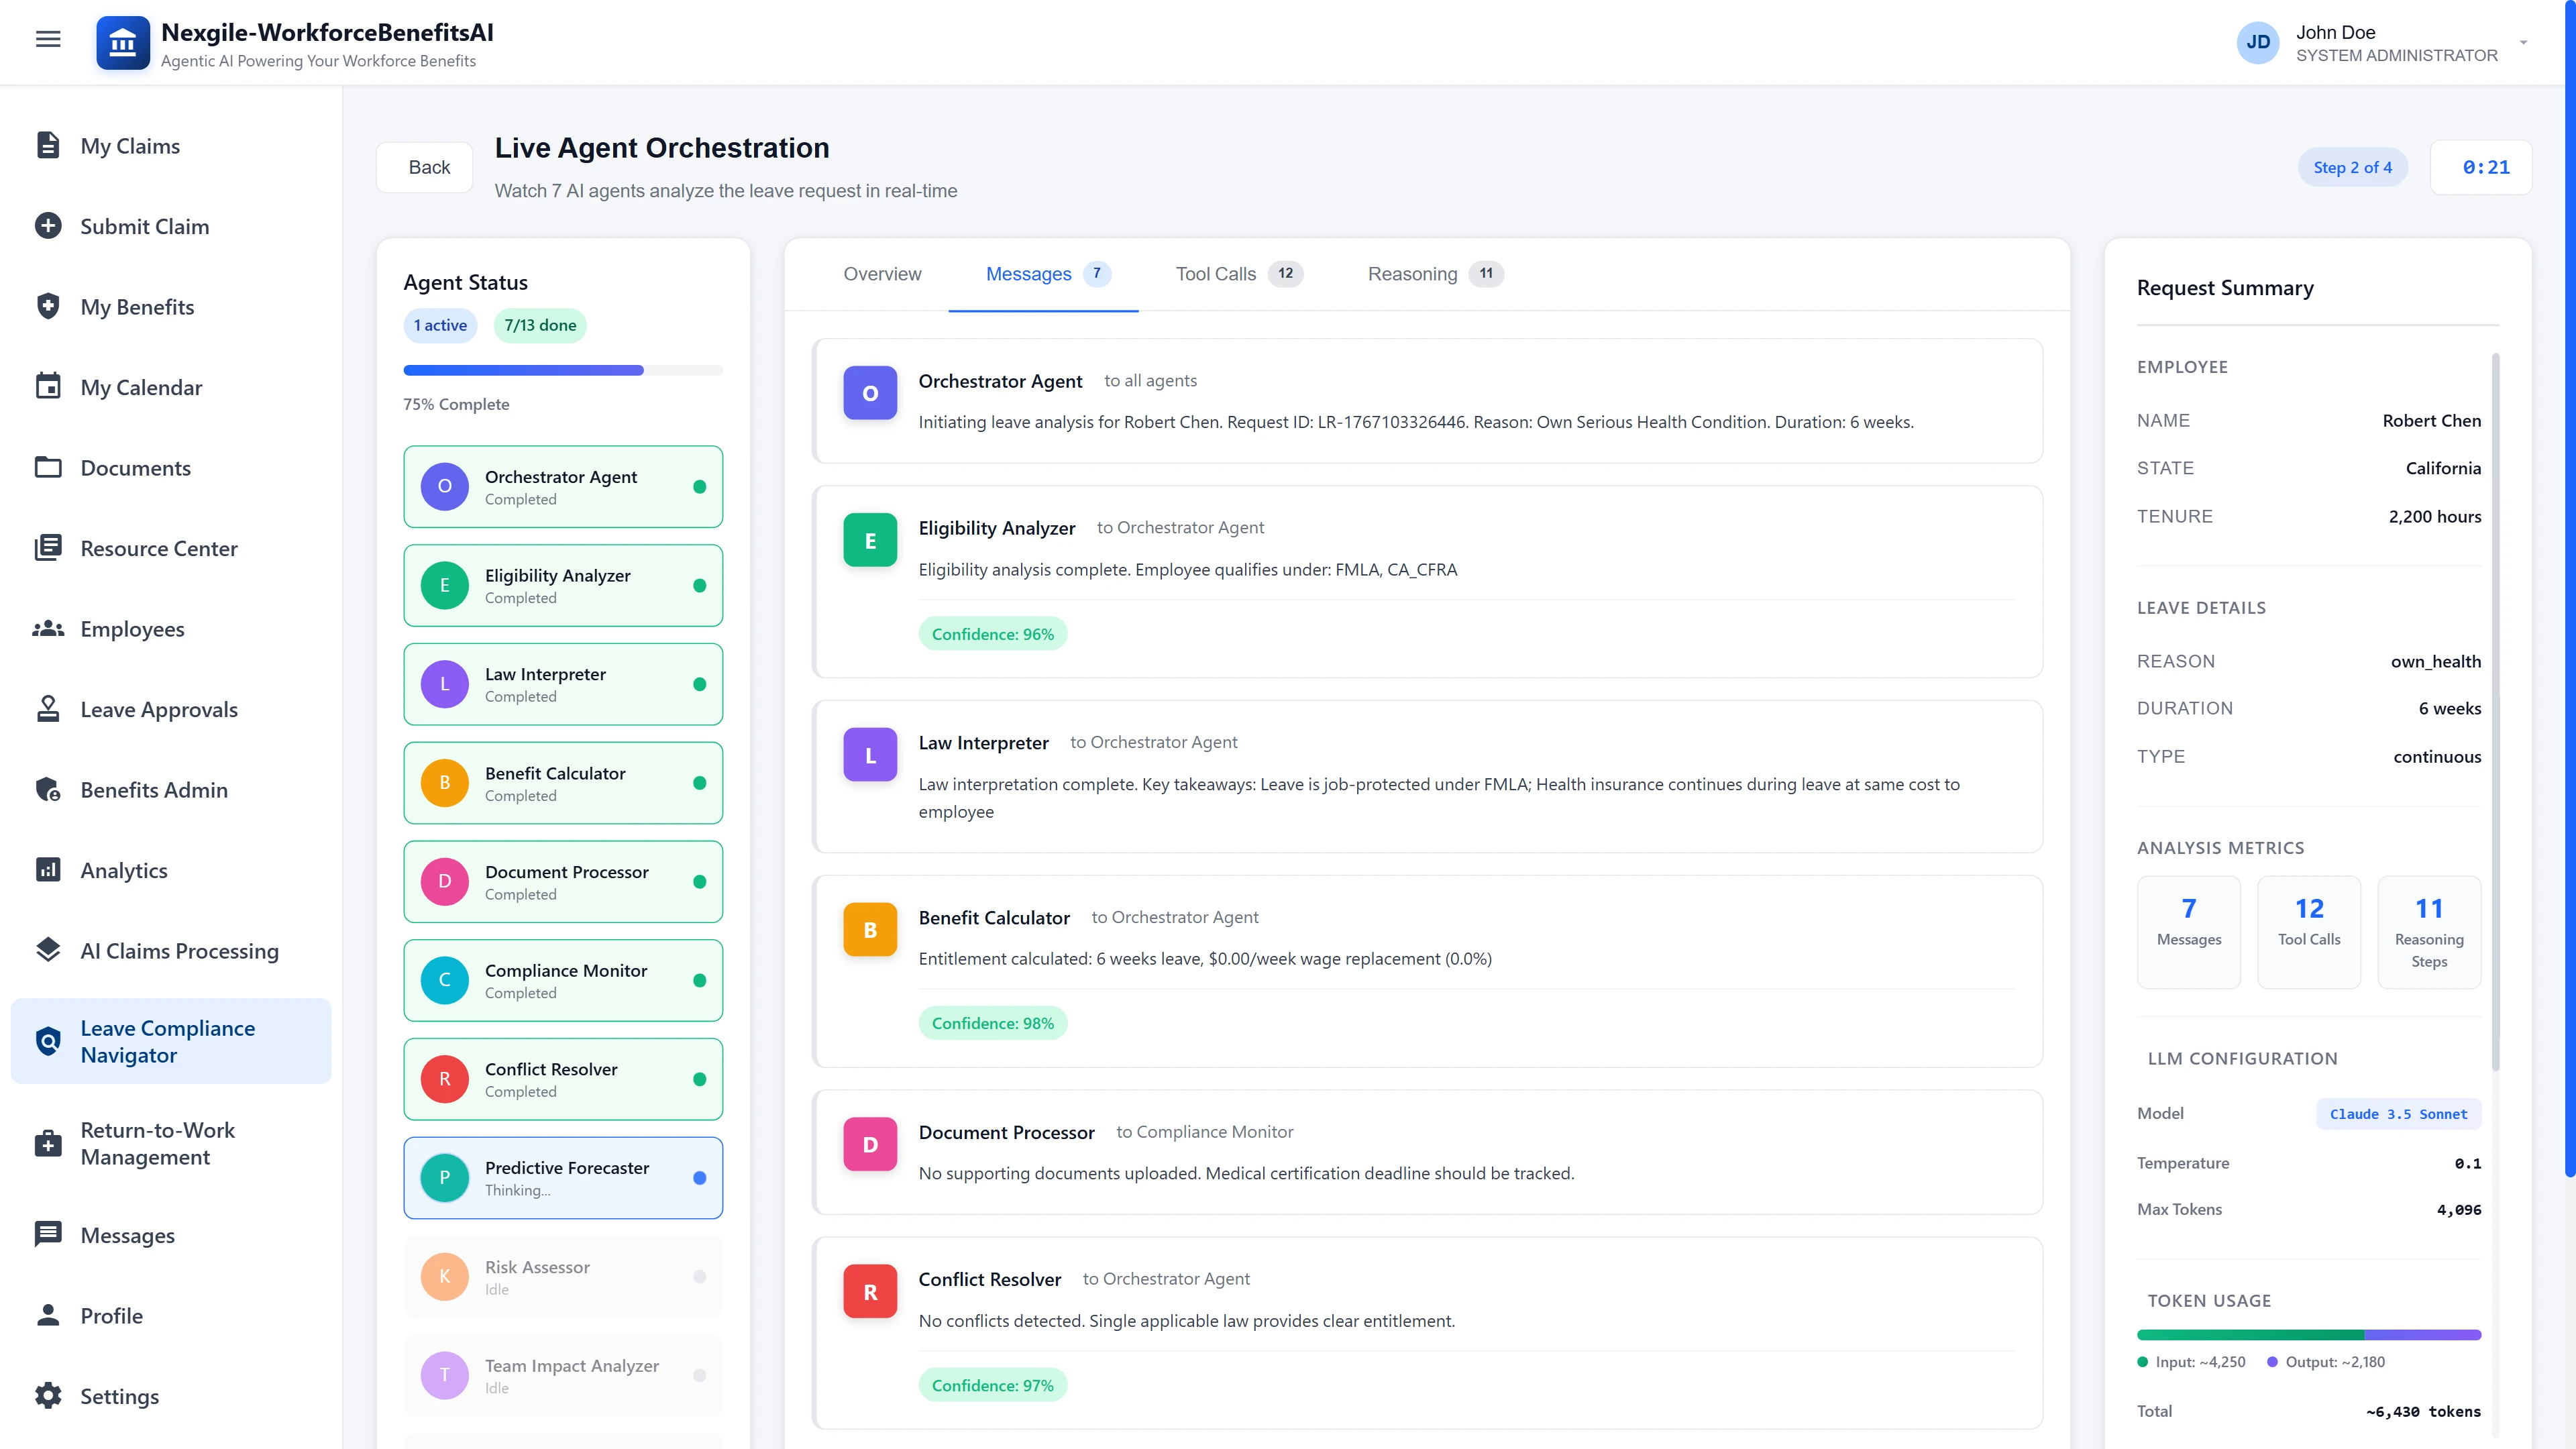2576x1449 pixels.
Task: Open the hamburger navigation menu
Action: pos(47,39)
